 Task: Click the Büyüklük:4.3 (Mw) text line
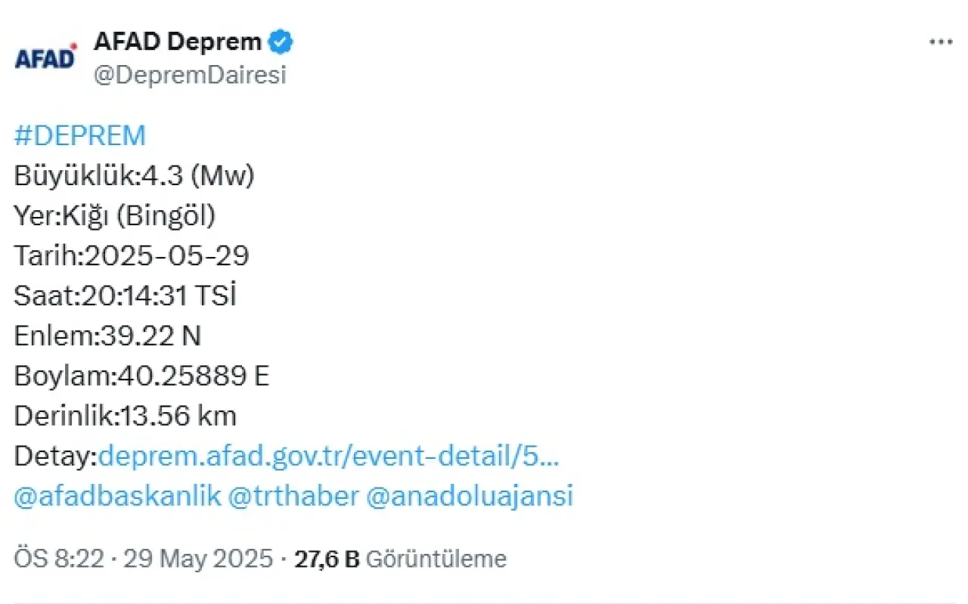click(135, 176)
